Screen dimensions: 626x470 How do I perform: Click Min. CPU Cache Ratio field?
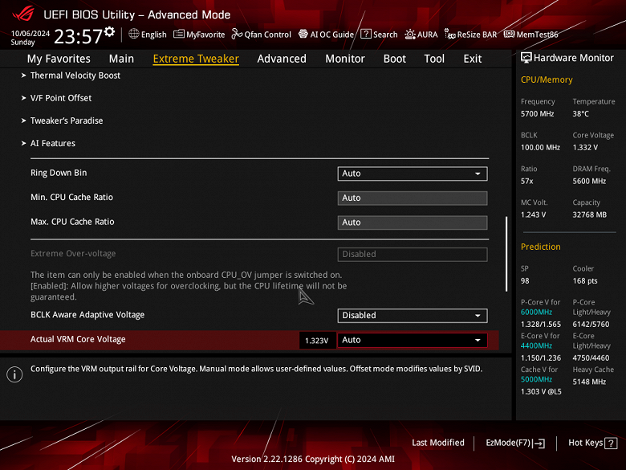tap(413, 198)
